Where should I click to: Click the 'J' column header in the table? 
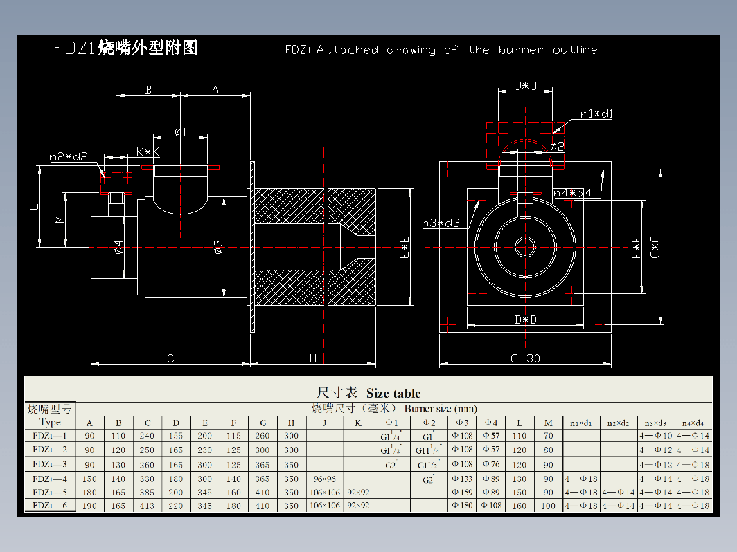(x=325, y=423)
